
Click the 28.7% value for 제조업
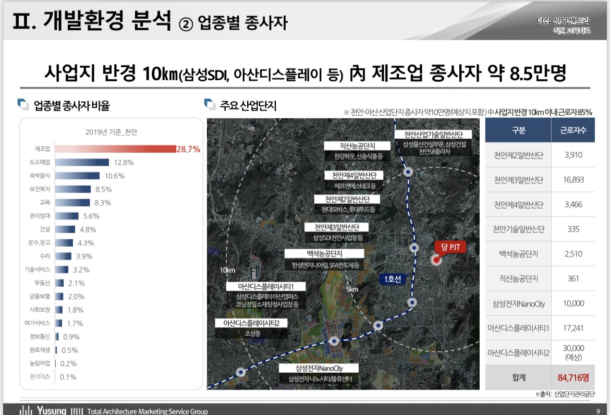[188, 149]
